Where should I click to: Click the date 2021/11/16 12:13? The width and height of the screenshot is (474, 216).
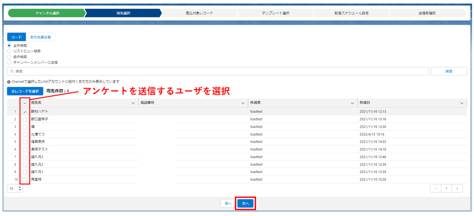(373, 112)
